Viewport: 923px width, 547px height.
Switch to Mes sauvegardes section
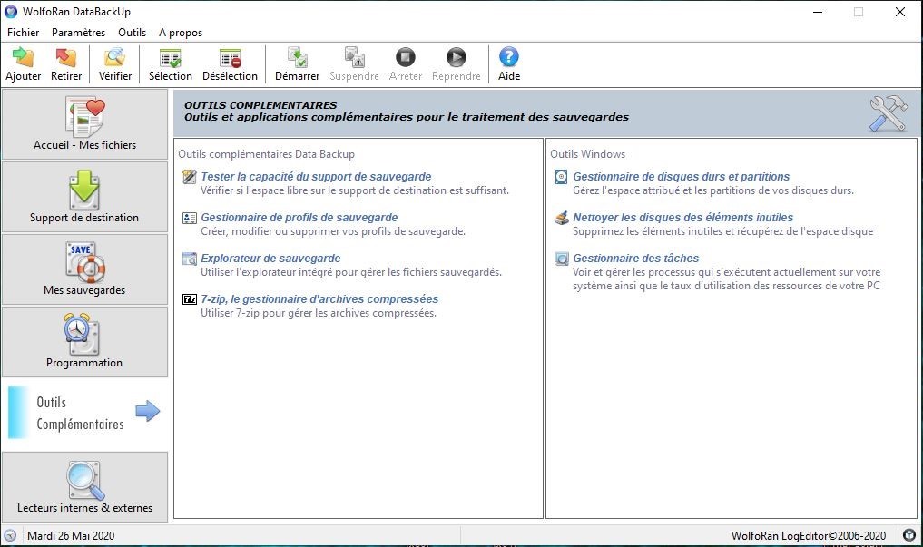point(84,269)
